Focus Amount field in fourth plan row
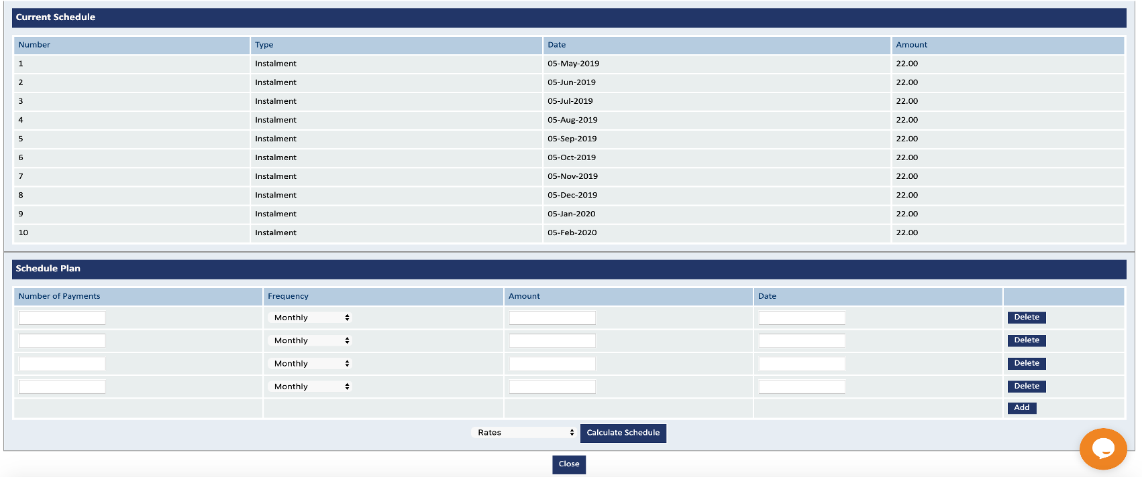 pyautogui.click(x=552, y=387)
